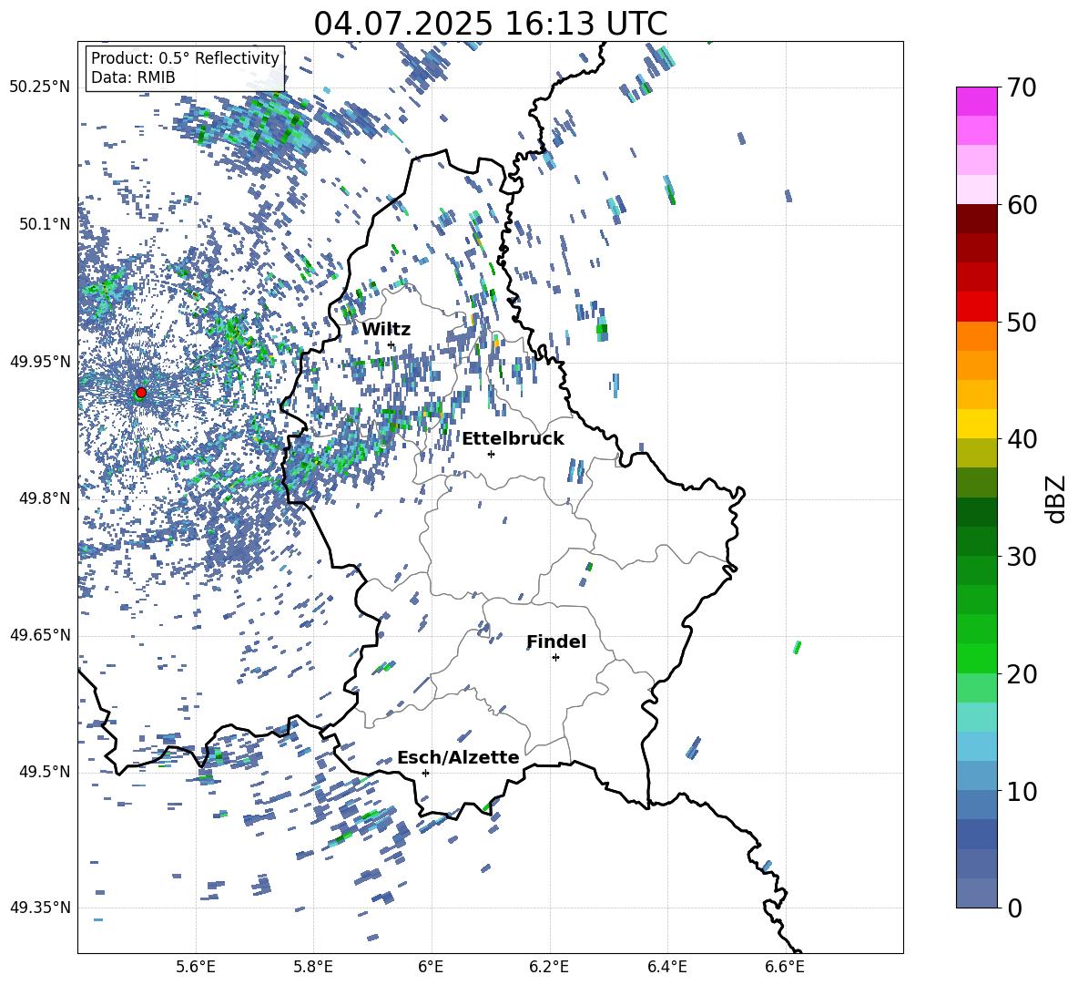1078x985 pixels.
Task: Click the 6.6°E longitude label
Action: [785, 968]
